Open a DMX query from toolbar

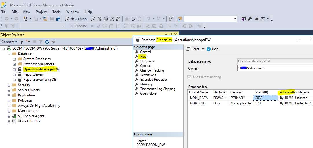tap(106, 19)
